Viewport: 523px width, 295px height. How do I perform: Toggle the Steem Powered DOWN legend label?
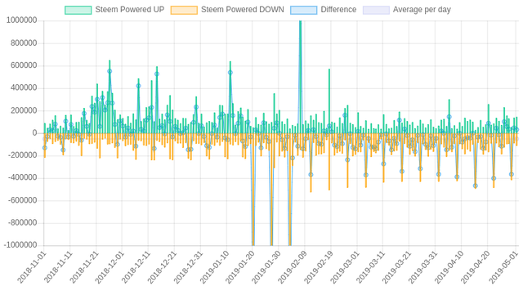(x=243, y=10)
